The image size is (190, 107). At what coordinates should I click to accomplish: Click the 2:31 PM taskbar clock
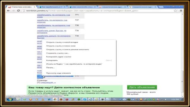point(175,99)
